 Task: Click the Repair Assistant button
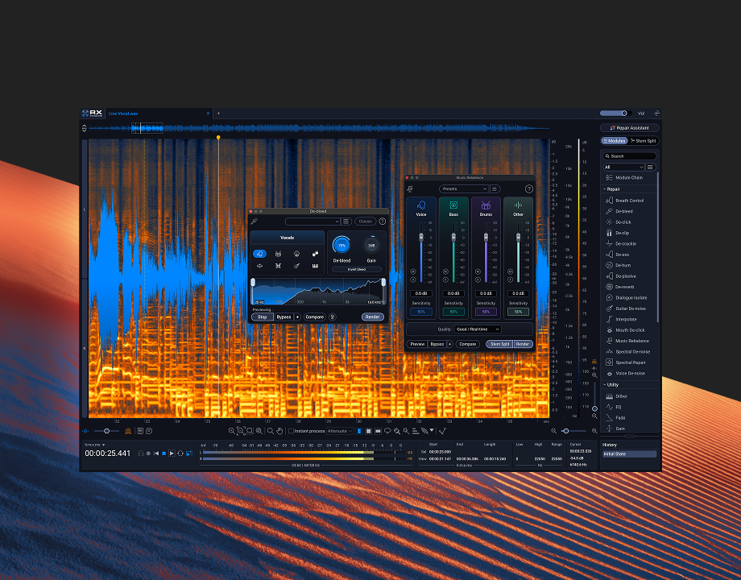tap(630, 127)
